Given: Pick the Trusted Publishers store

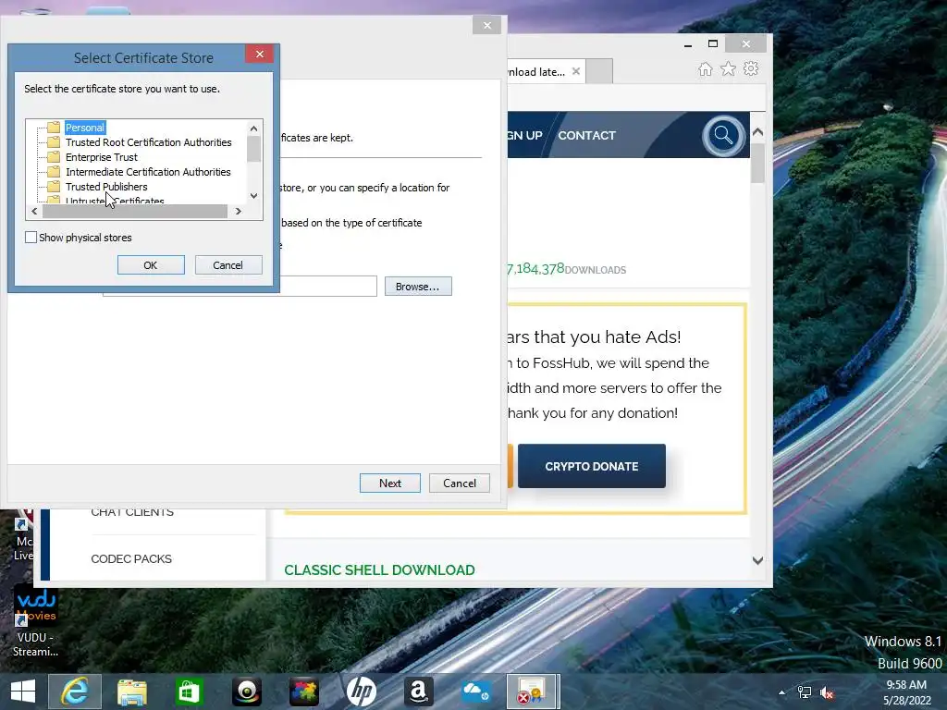Looking at the screenshot, I should (x=106, y=187).
